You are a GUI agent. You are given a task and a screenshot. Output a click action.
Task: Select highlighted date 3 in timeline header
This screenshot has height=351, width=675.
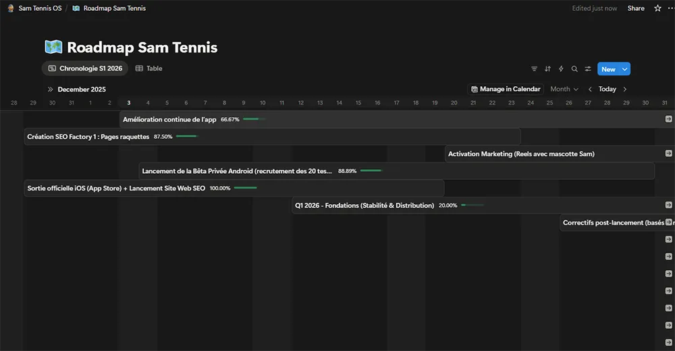129,102
